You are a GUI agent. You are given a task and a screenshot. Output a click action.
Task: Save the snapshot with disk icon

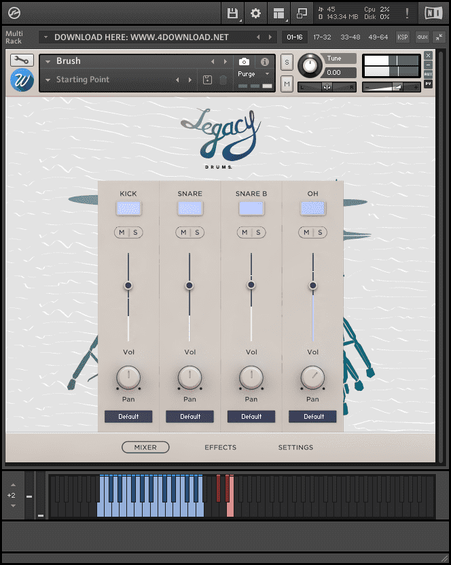coord(207,80)
